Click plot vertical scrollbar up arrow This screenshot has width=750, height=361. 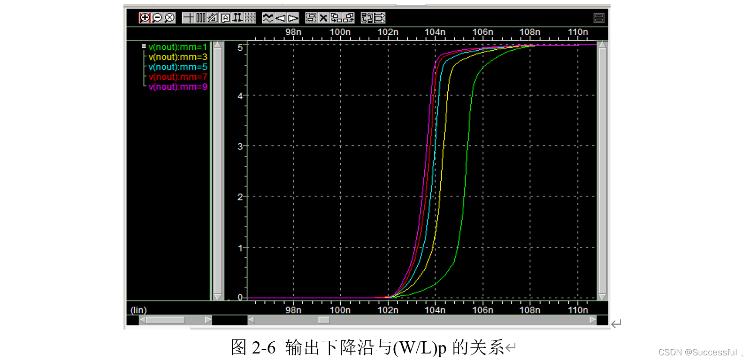click(603, 45)
